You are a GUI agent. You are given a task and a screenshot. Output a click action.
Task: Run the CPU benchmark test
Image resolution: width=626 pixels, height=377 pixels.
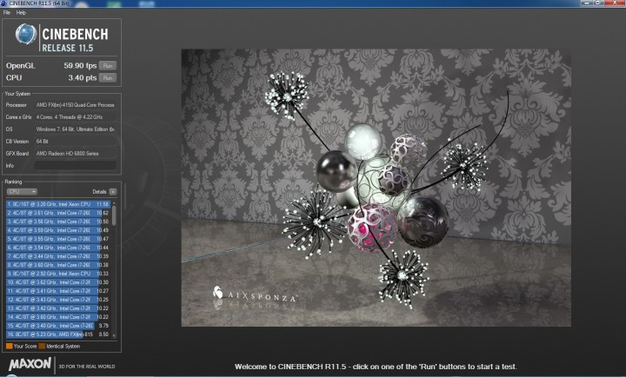tap(108, 78)
